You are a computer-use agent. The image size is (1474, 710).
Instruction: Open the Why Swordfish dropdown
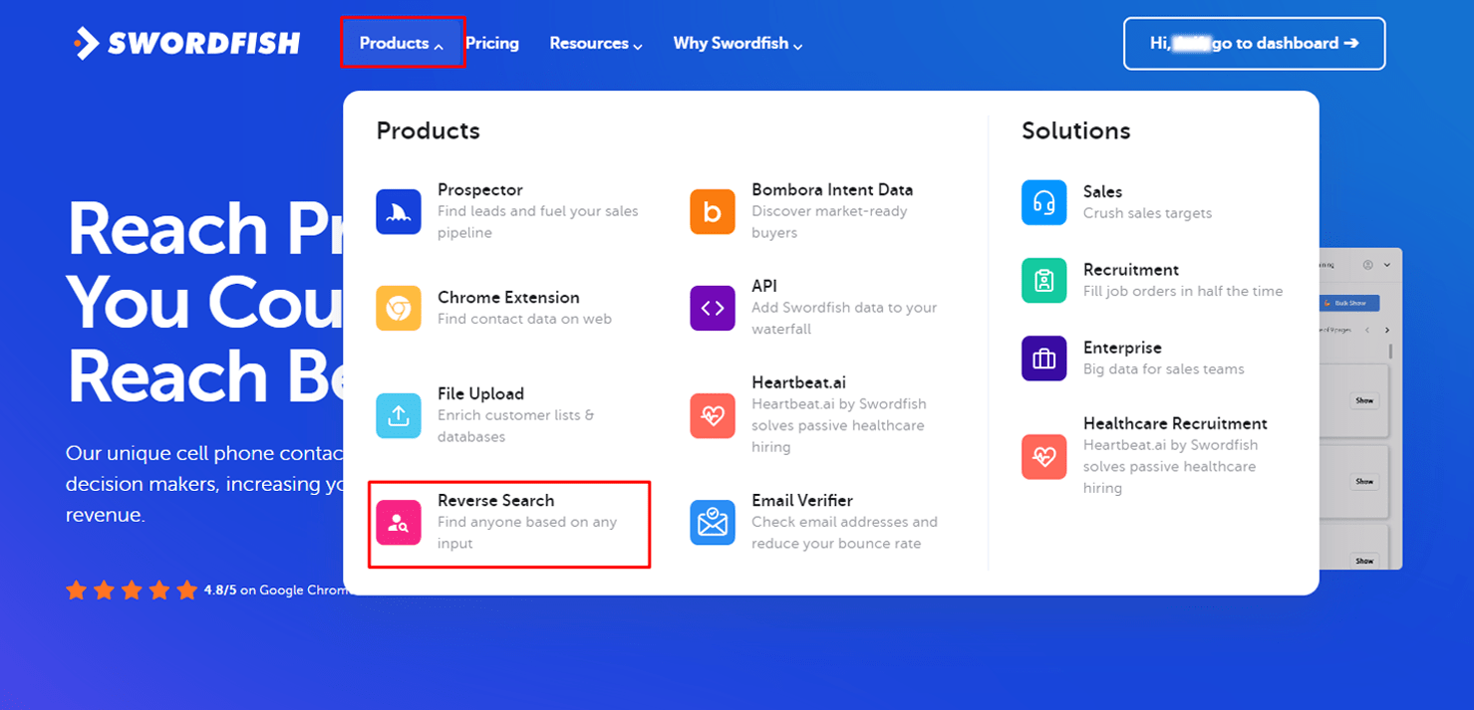737,43
